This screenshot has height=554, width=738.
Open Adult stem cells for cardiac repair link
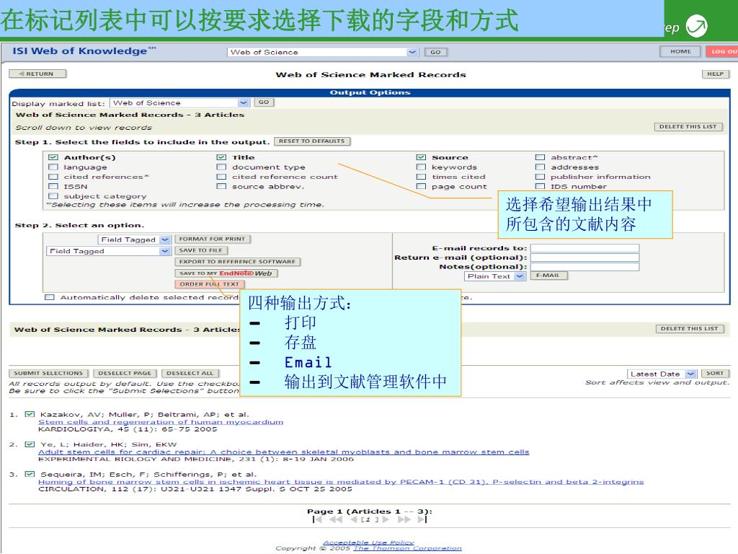click(284, 452)
